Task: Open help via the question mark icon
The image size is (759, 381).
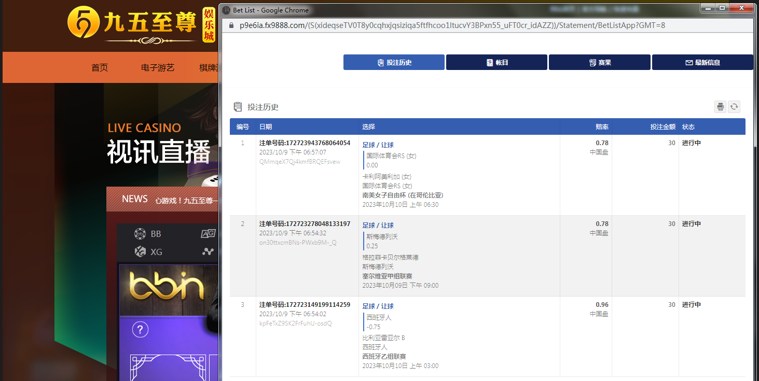Action: point(140,329)
